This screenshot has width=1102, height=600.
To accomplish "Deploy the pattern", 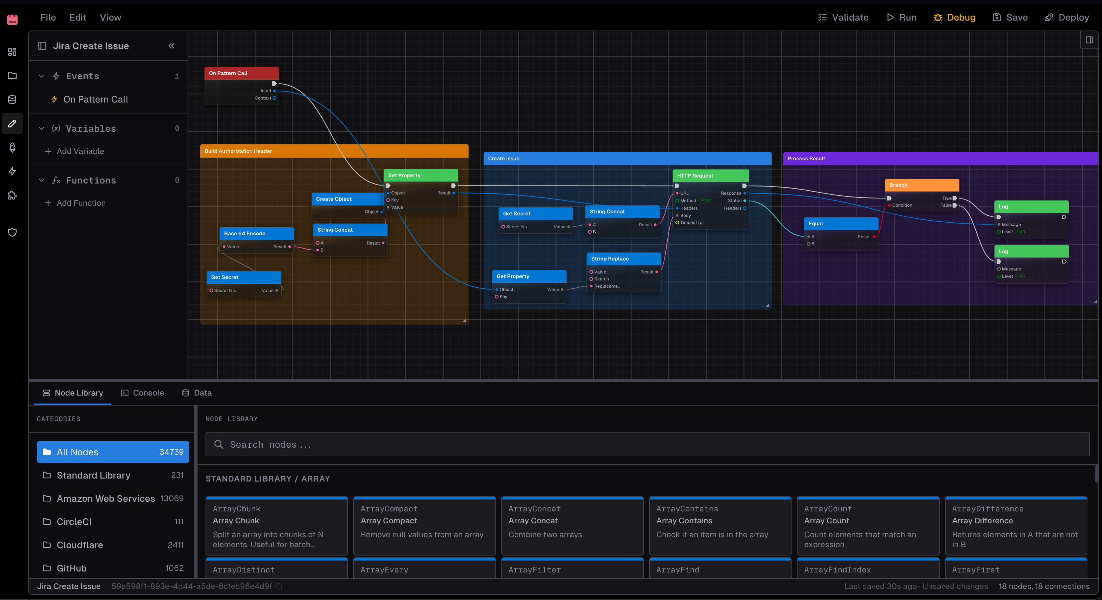I will click(x=1067, y=18).
